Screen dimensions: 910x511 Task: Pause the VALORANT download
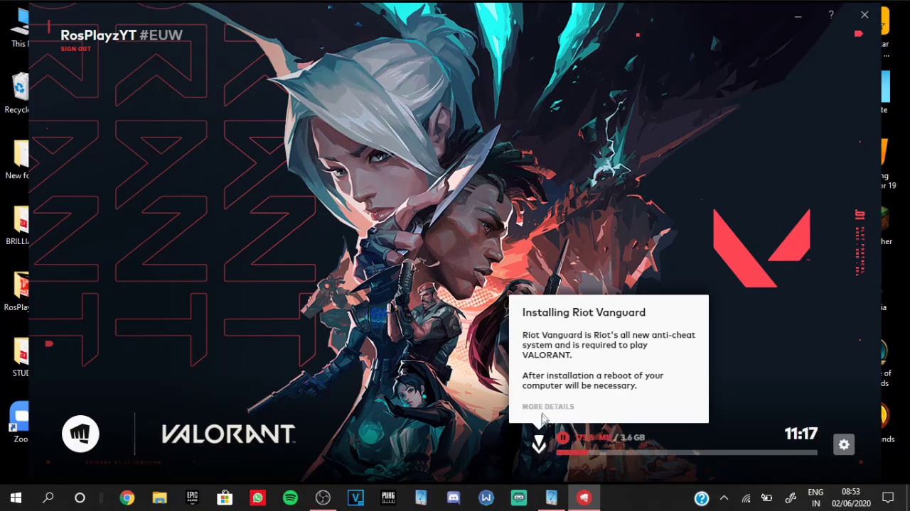562,438
